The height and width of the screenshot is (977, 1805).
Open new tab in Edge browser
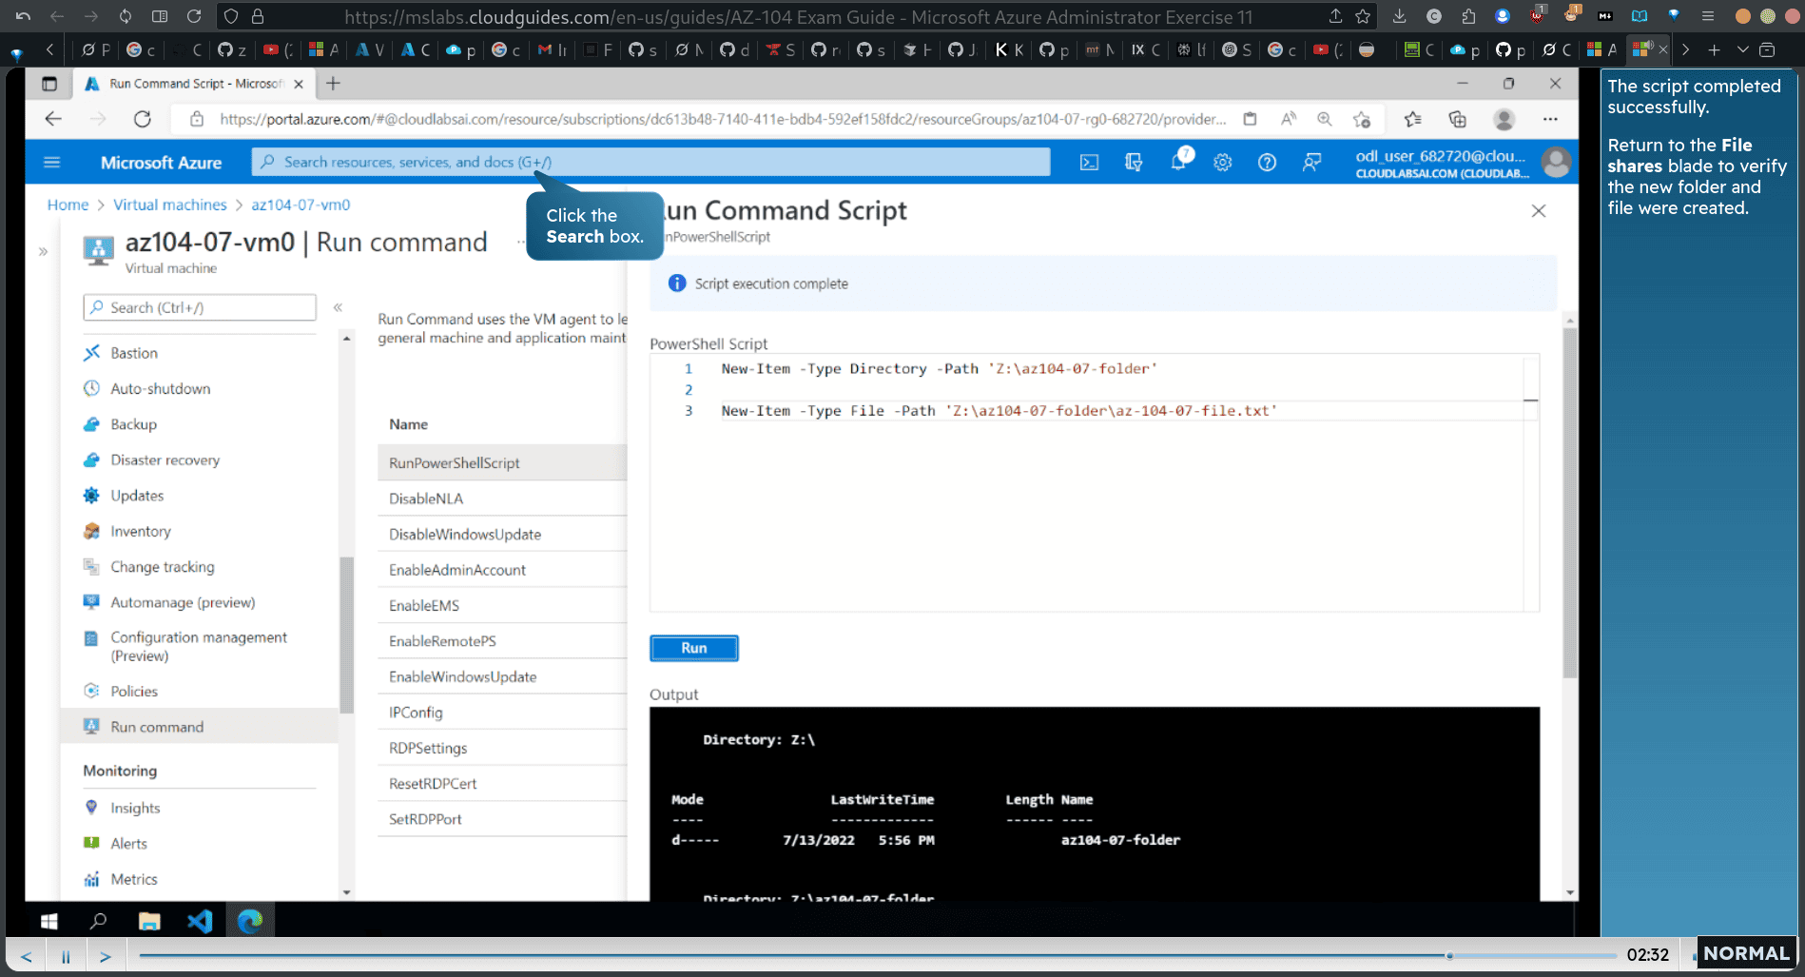(333, 84)
